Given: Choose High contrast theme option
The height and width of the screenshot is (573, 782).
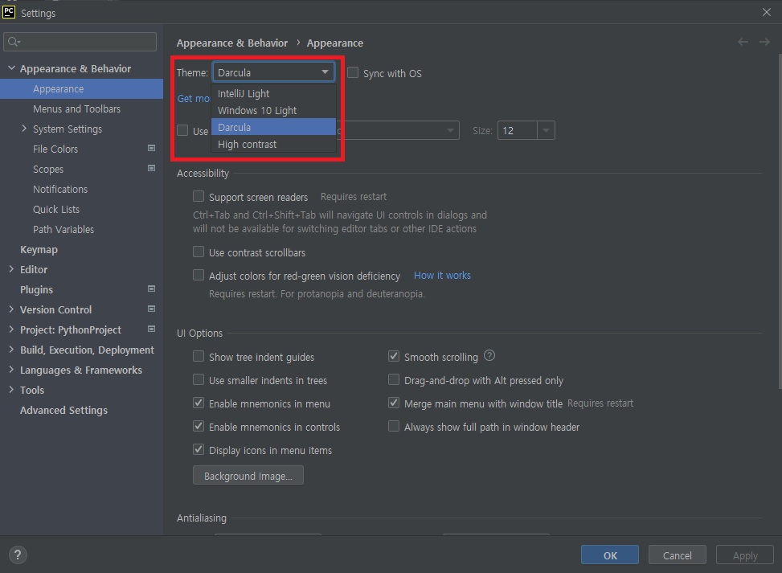Looking at the screenshot, I should point(273,144).
